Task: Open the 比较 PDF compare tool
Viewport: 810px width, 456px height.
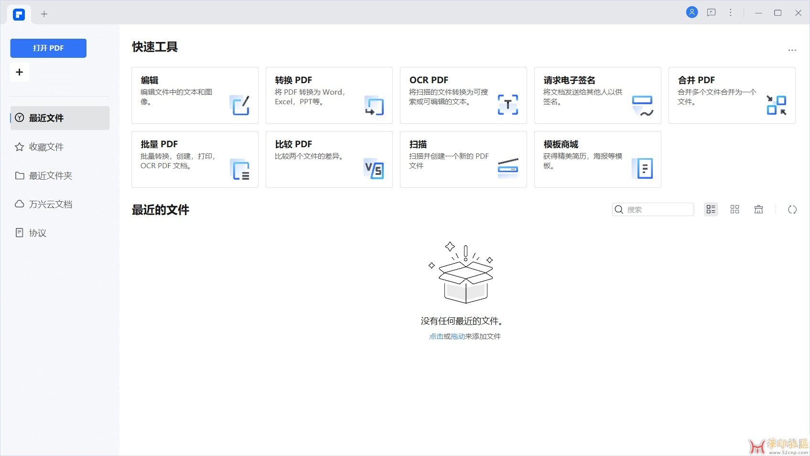Action: [329, 160]
